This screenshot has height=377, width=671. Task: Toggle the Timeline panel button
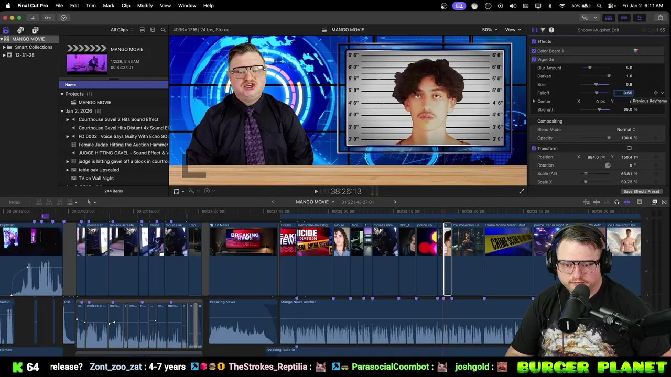click(624, 18)
